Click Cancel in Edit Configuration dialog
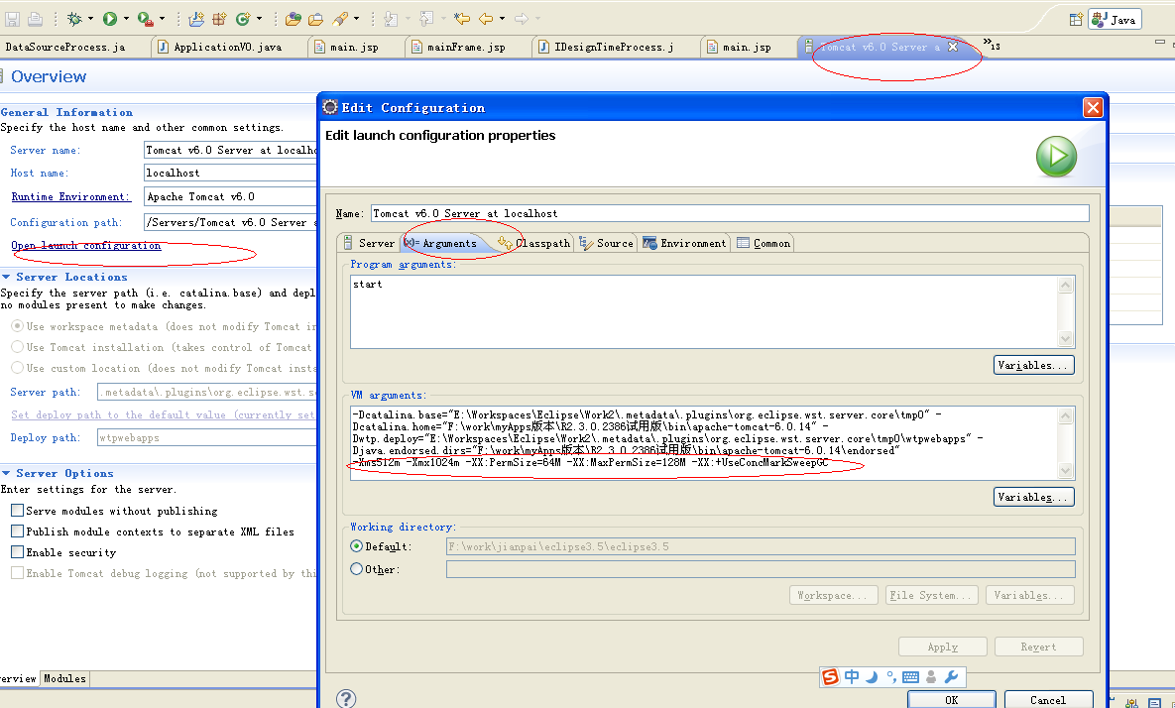The image size is (1175, 708). click(1048, 700)
